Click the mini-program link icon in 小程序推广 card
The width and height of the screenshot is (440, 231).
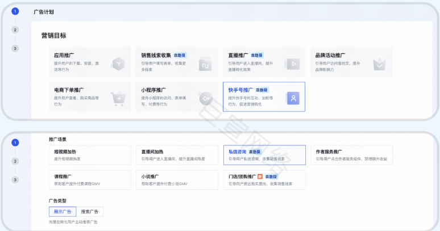(206, 99)
